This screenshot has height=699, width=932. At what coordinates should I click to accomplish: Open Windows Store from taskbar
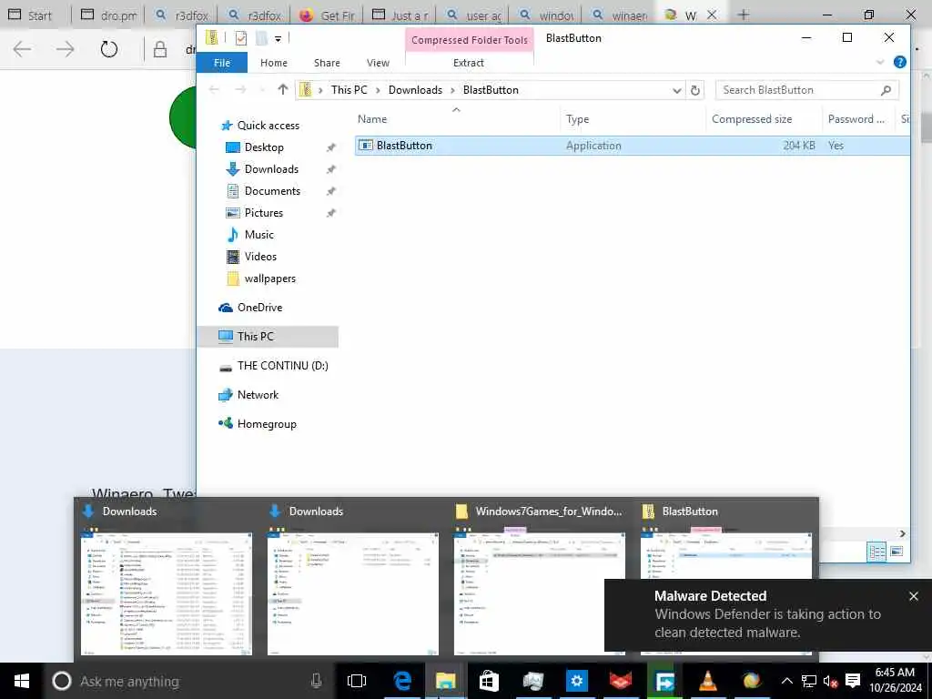(489, 681)
